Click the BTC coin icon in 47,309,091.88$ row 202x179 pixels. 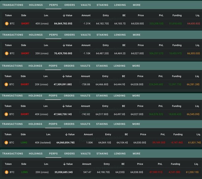[6, 84]
